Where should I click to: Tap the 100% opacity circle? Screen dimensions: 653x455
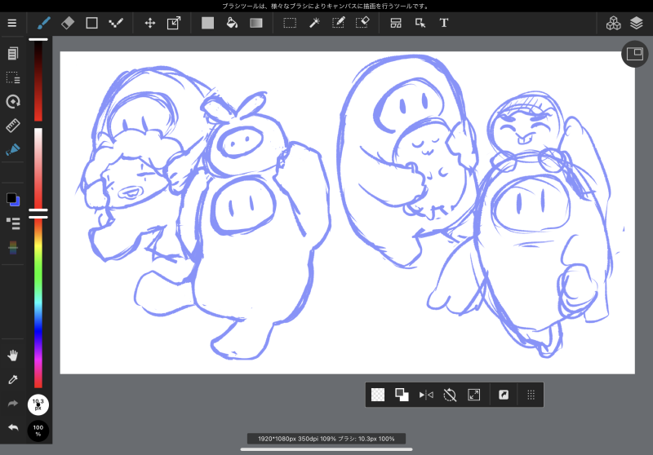click(x=38, y=431)
